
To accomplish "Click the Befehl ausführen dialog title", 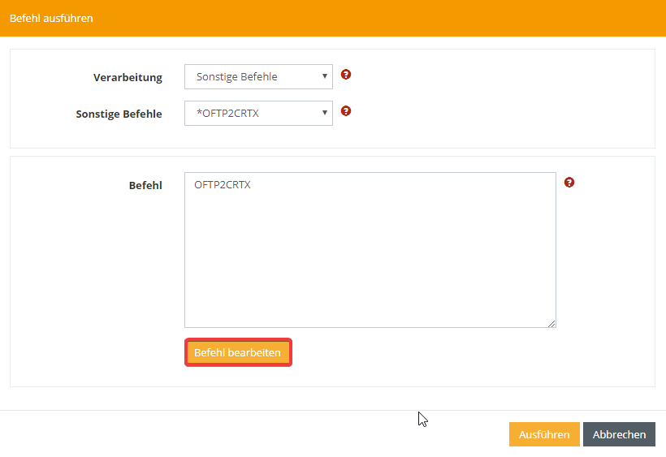I will tap(51, 18).
